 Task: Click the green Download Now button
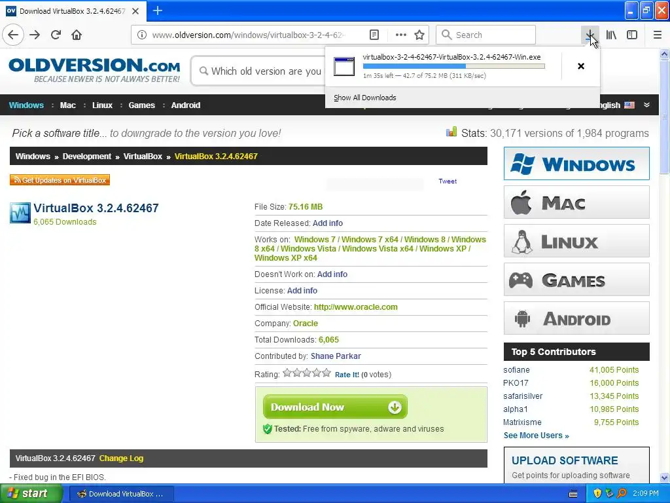click(335, 407)
